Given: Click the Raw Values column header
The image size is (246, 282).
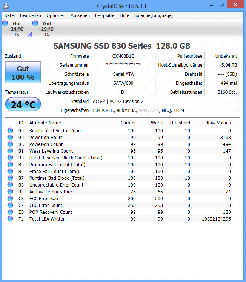Looking at the screenshot, I should click(x=213, y=123).
